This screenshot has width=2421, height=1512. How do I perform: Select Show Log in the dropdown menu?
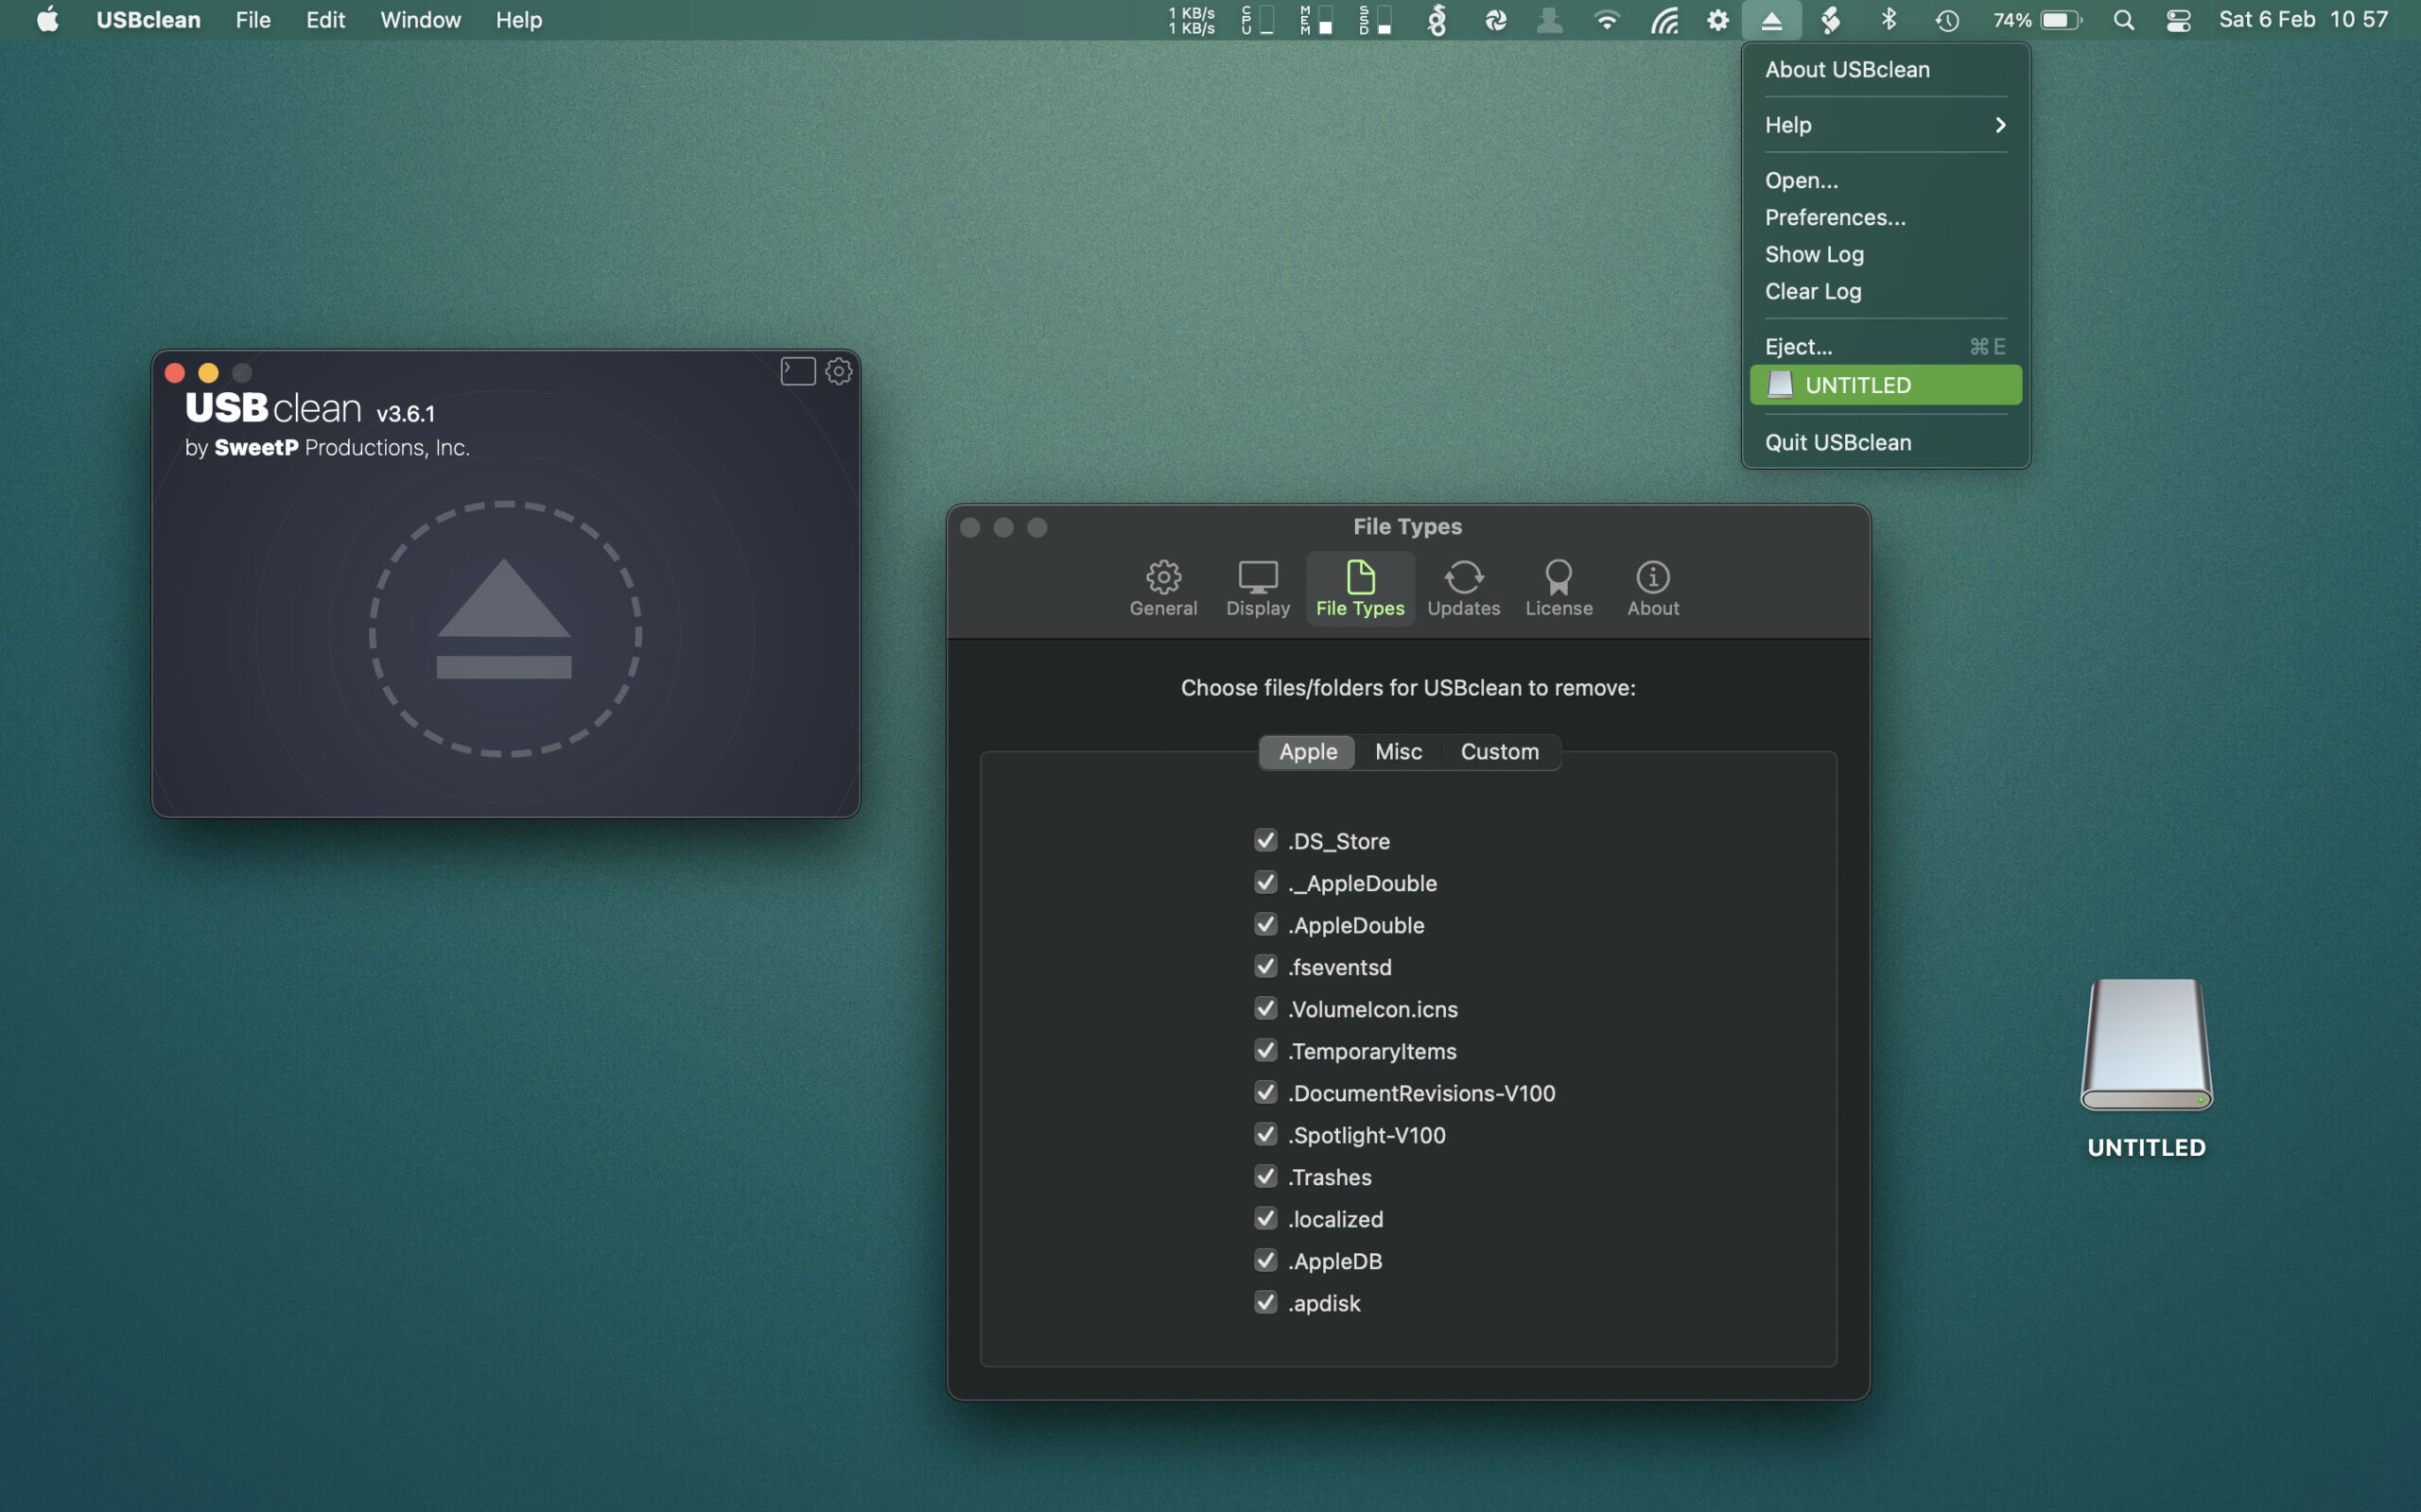[1886, 255]
